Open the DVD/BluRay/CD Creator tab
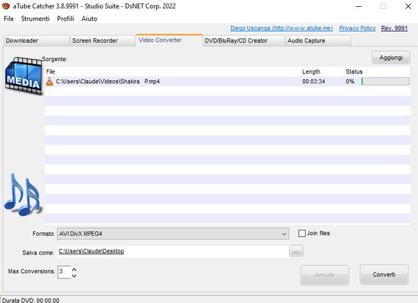Viewport: 418px width, 303px height. pyautogui.click(x=243, y=40)
